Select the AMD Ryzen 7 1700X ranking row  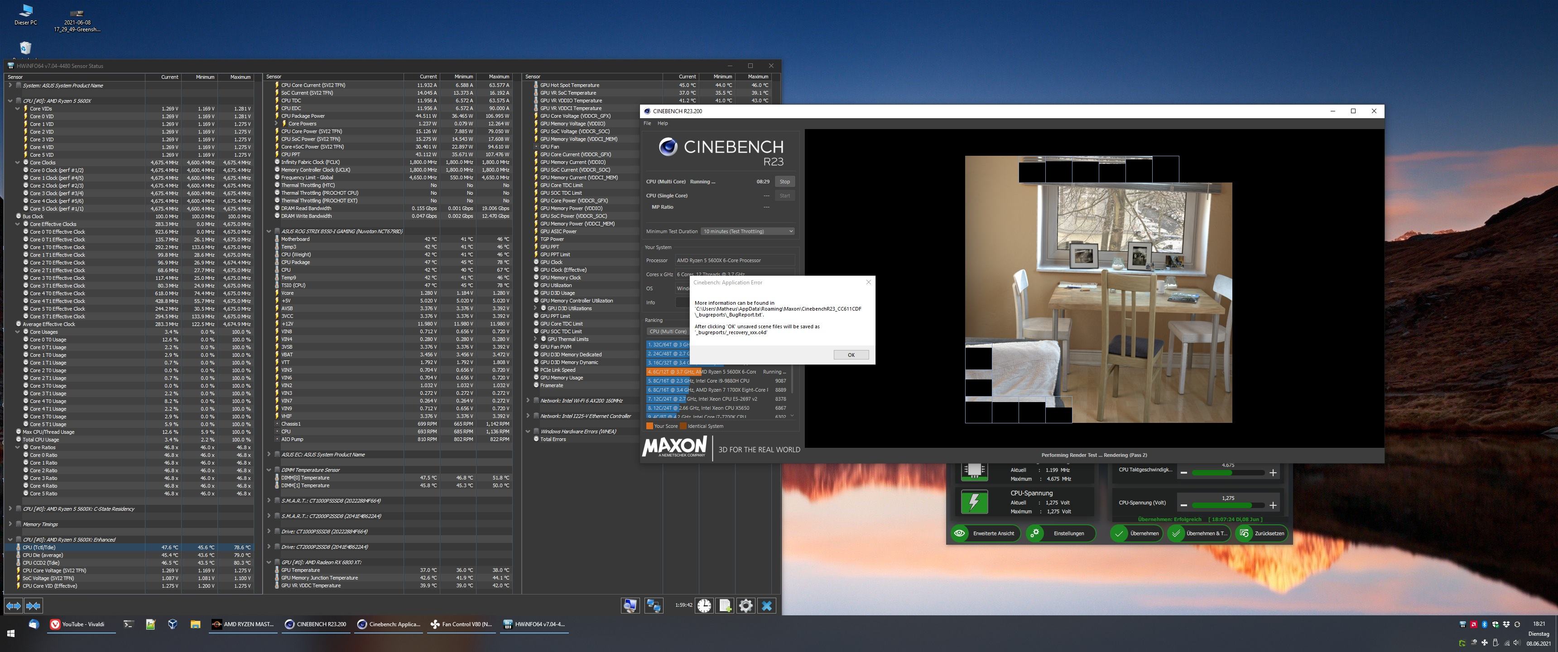(716, 390)
